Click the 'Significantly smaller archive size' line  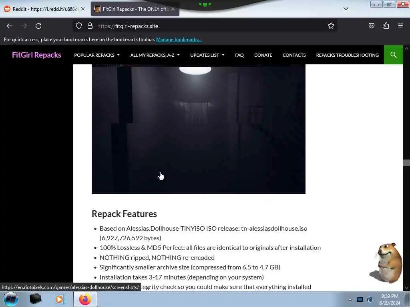190,267
